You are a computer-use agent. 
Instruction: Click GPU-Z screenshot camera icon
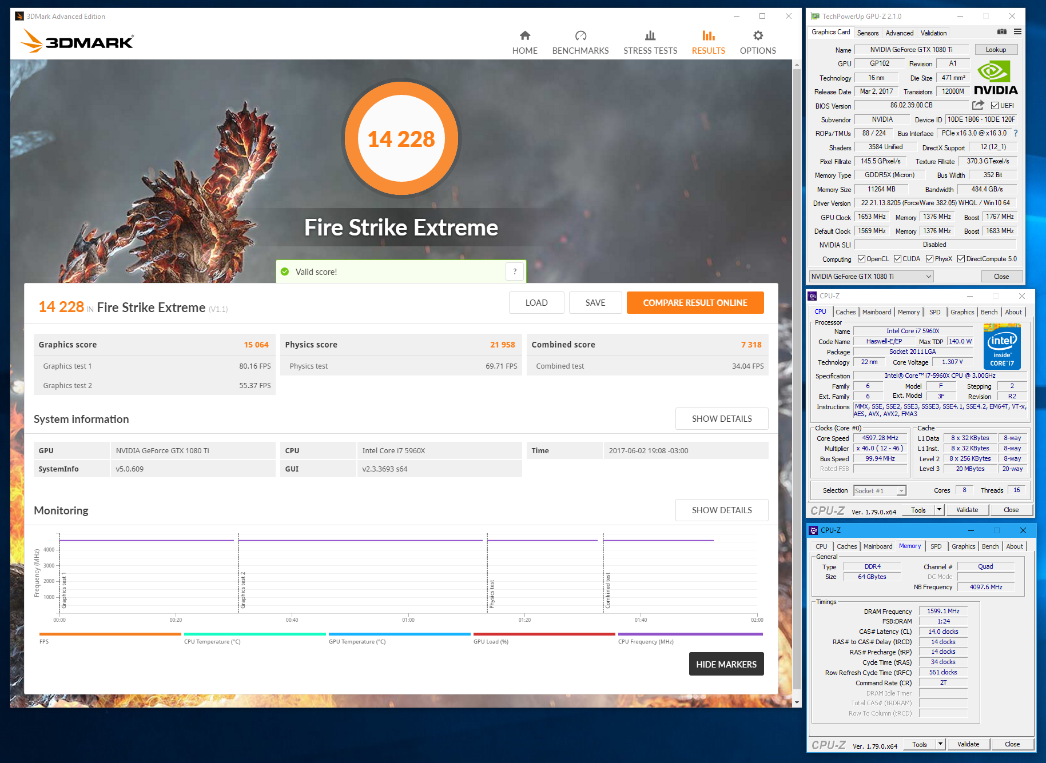[x=1002, y=32]
